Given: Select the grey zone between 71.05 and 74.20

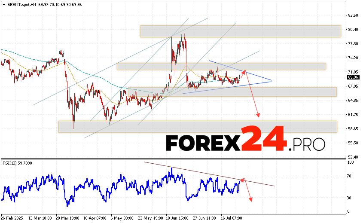Looking at the screenshot, I should (x=221, y=66).
